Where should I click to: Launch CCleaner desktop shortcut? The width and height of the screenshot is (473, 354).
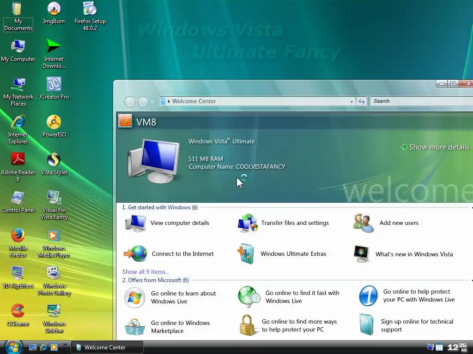[x=18, y=315]
